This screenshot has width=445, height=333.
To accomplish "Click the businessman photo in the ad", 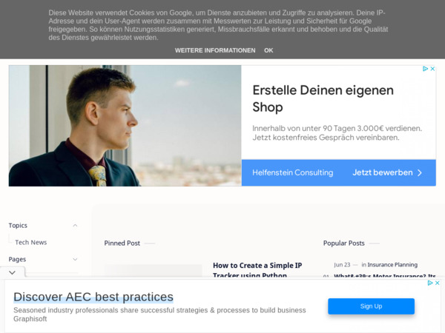I will pyautogui.click(x=125, y=126).
